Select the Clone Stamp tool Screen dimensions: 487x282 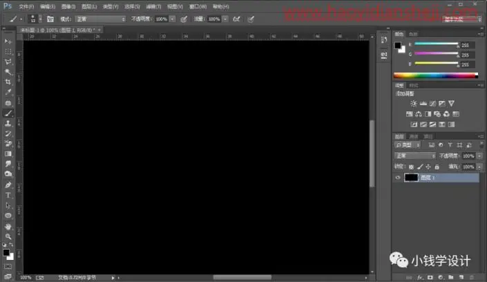pos(8,124)
